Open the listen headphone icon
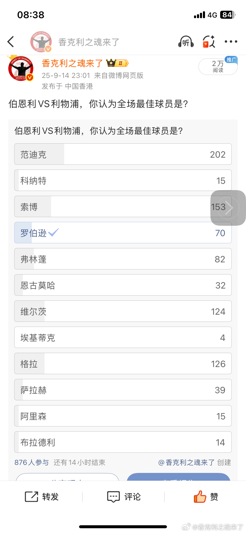This screenshot has height=533, width=246. click(x=186, y=42)
